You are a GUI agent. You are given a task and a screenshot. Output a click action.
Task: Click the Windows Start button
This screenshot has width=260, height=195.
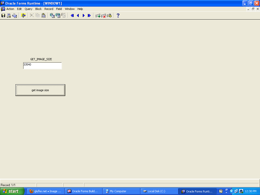click(12, 191)
